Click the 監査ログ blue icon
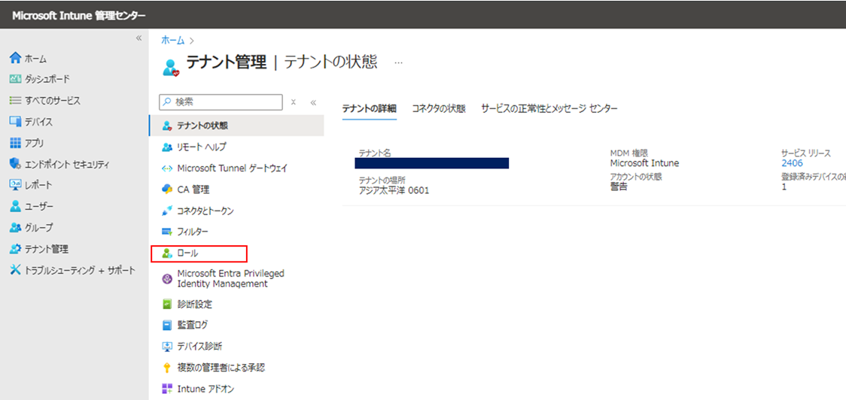The height and width of the screenshot is (400, 846). coord(167,325)
